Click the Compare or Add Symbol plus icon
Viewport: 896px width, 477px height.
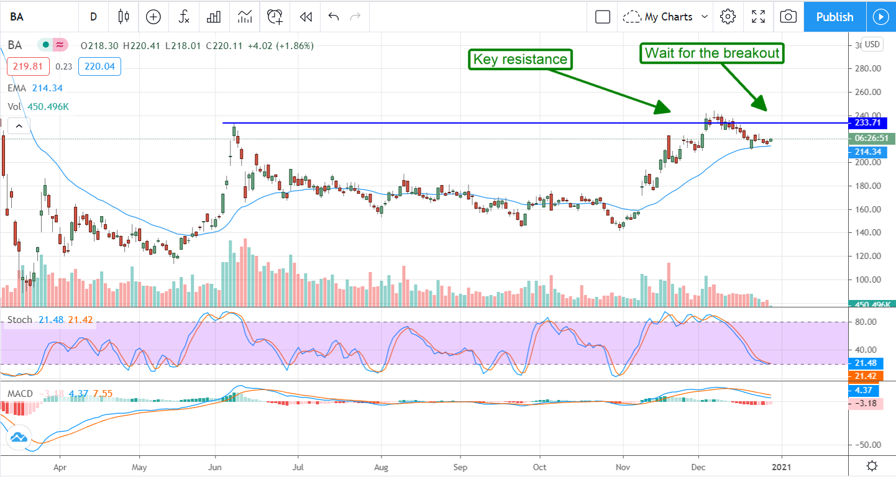(x=153, y=17)
